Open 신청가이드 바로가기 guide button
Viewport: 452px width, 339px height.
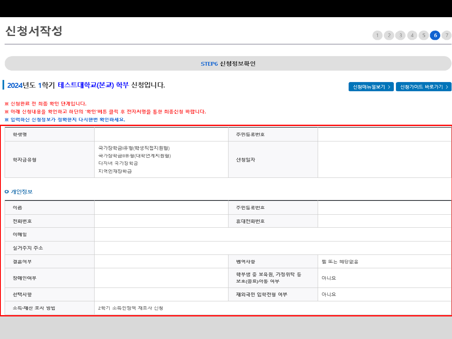[x=424, y=87]
